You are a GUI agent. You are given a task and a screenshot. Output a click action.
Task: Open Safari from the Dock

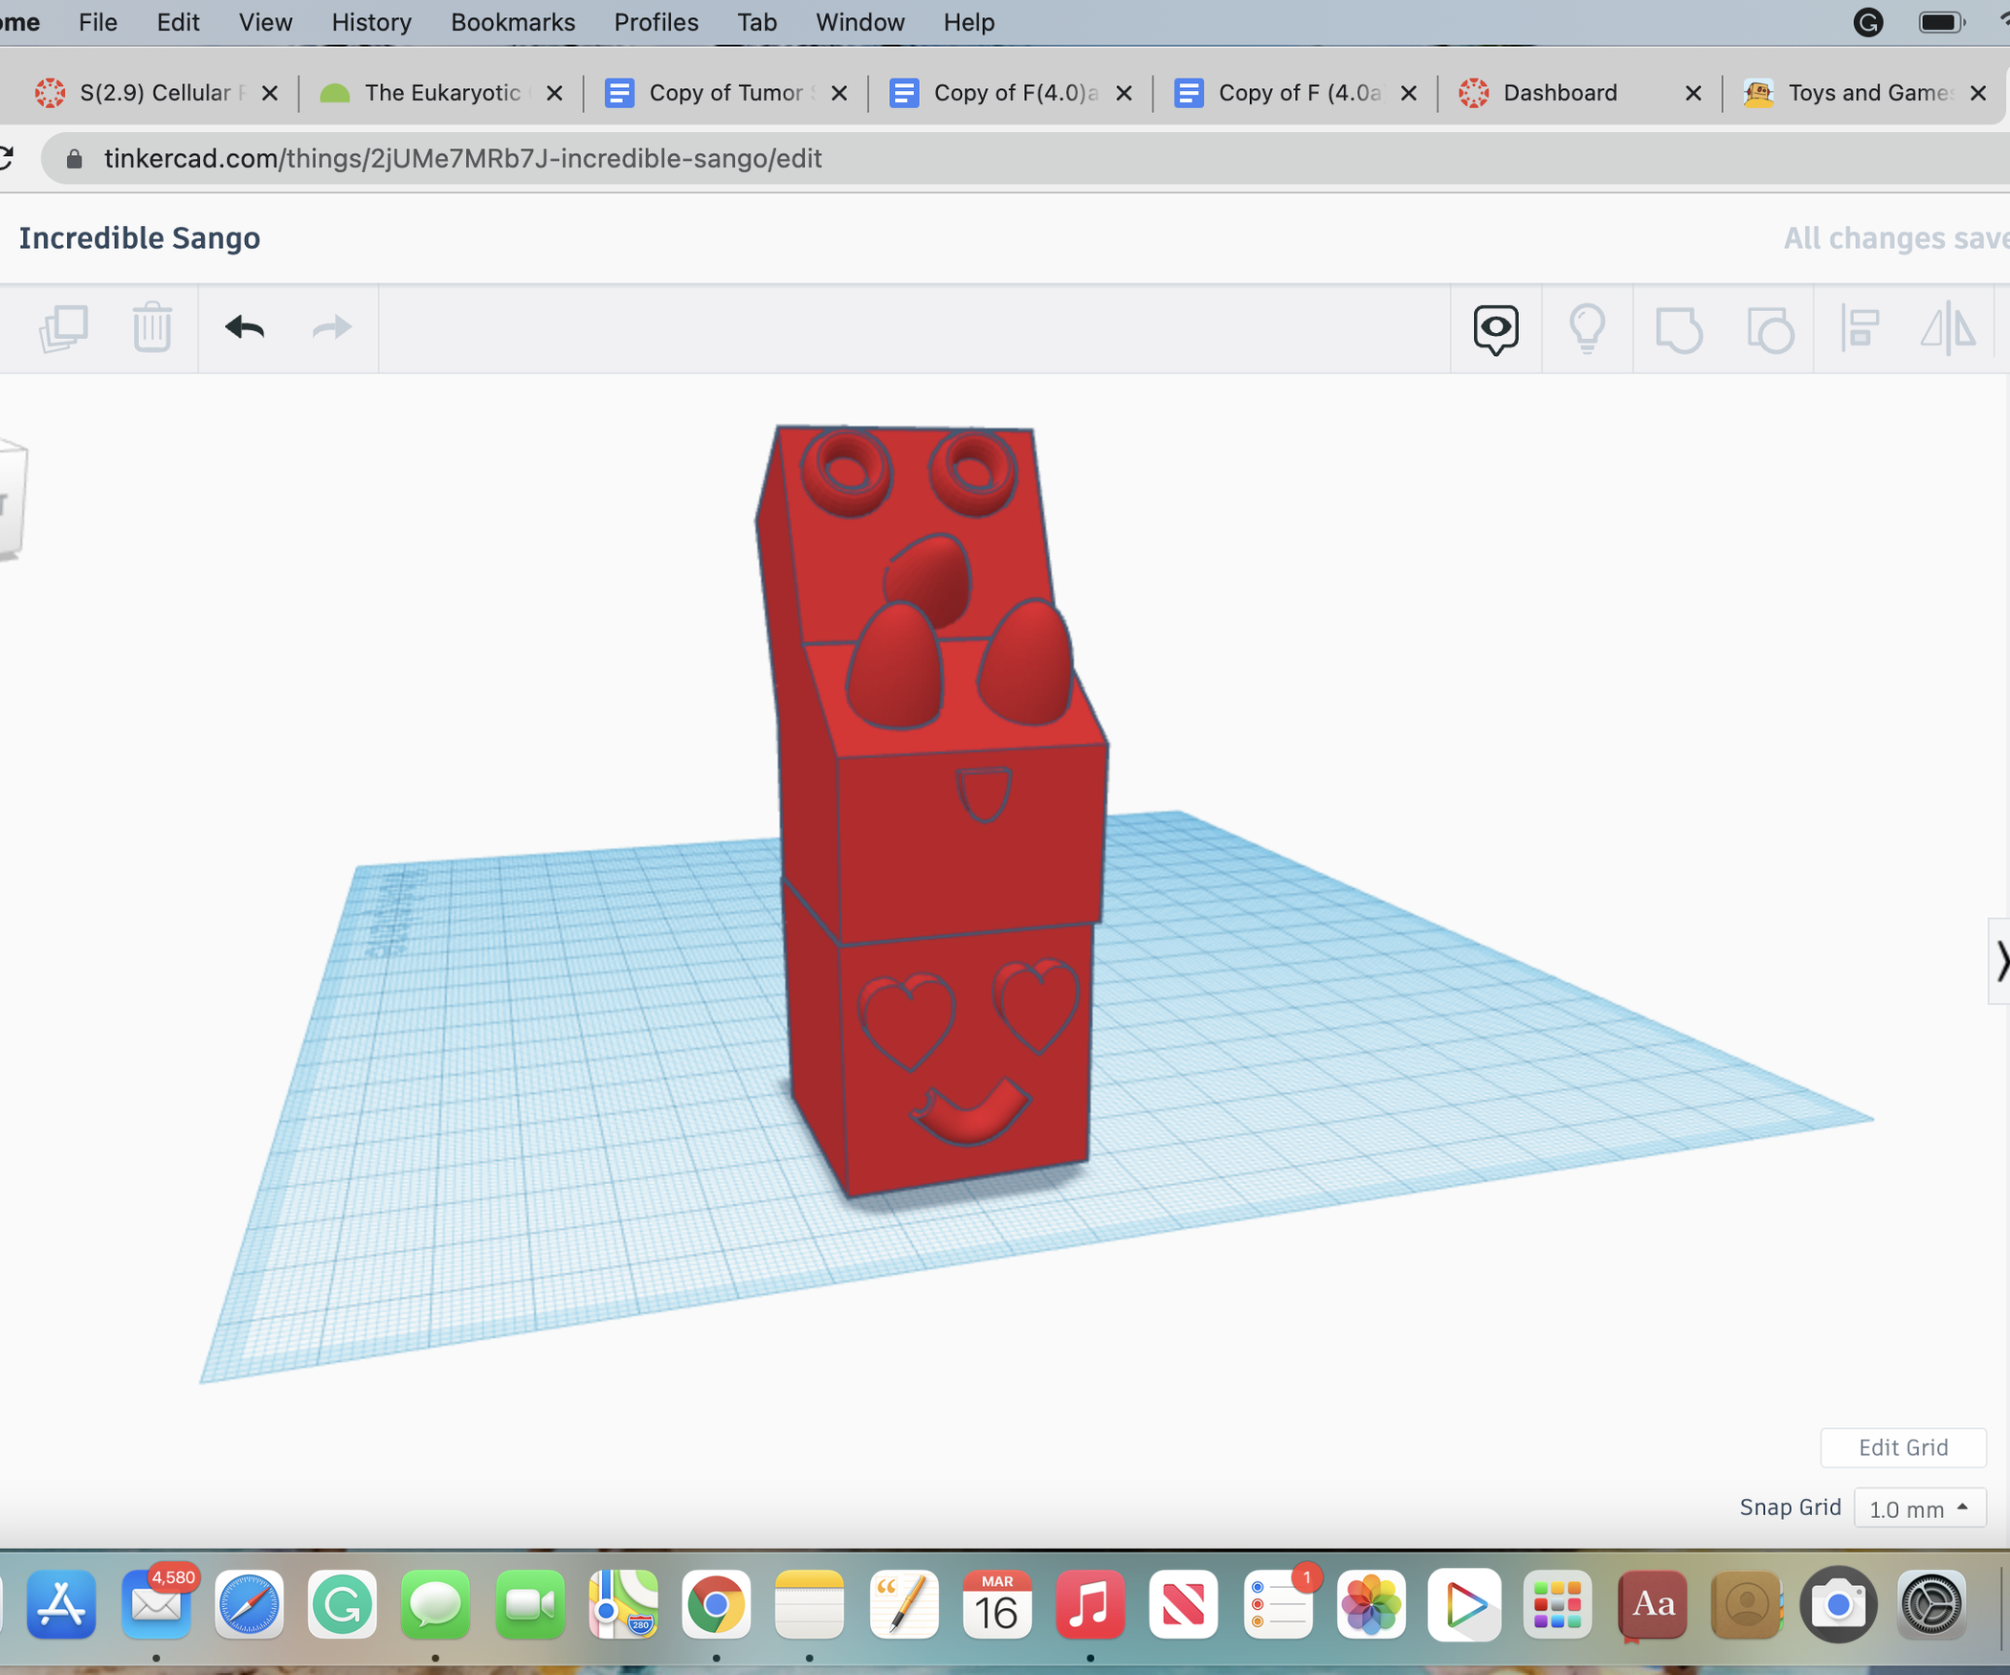pyautogui.click(x=249, y=1605)
